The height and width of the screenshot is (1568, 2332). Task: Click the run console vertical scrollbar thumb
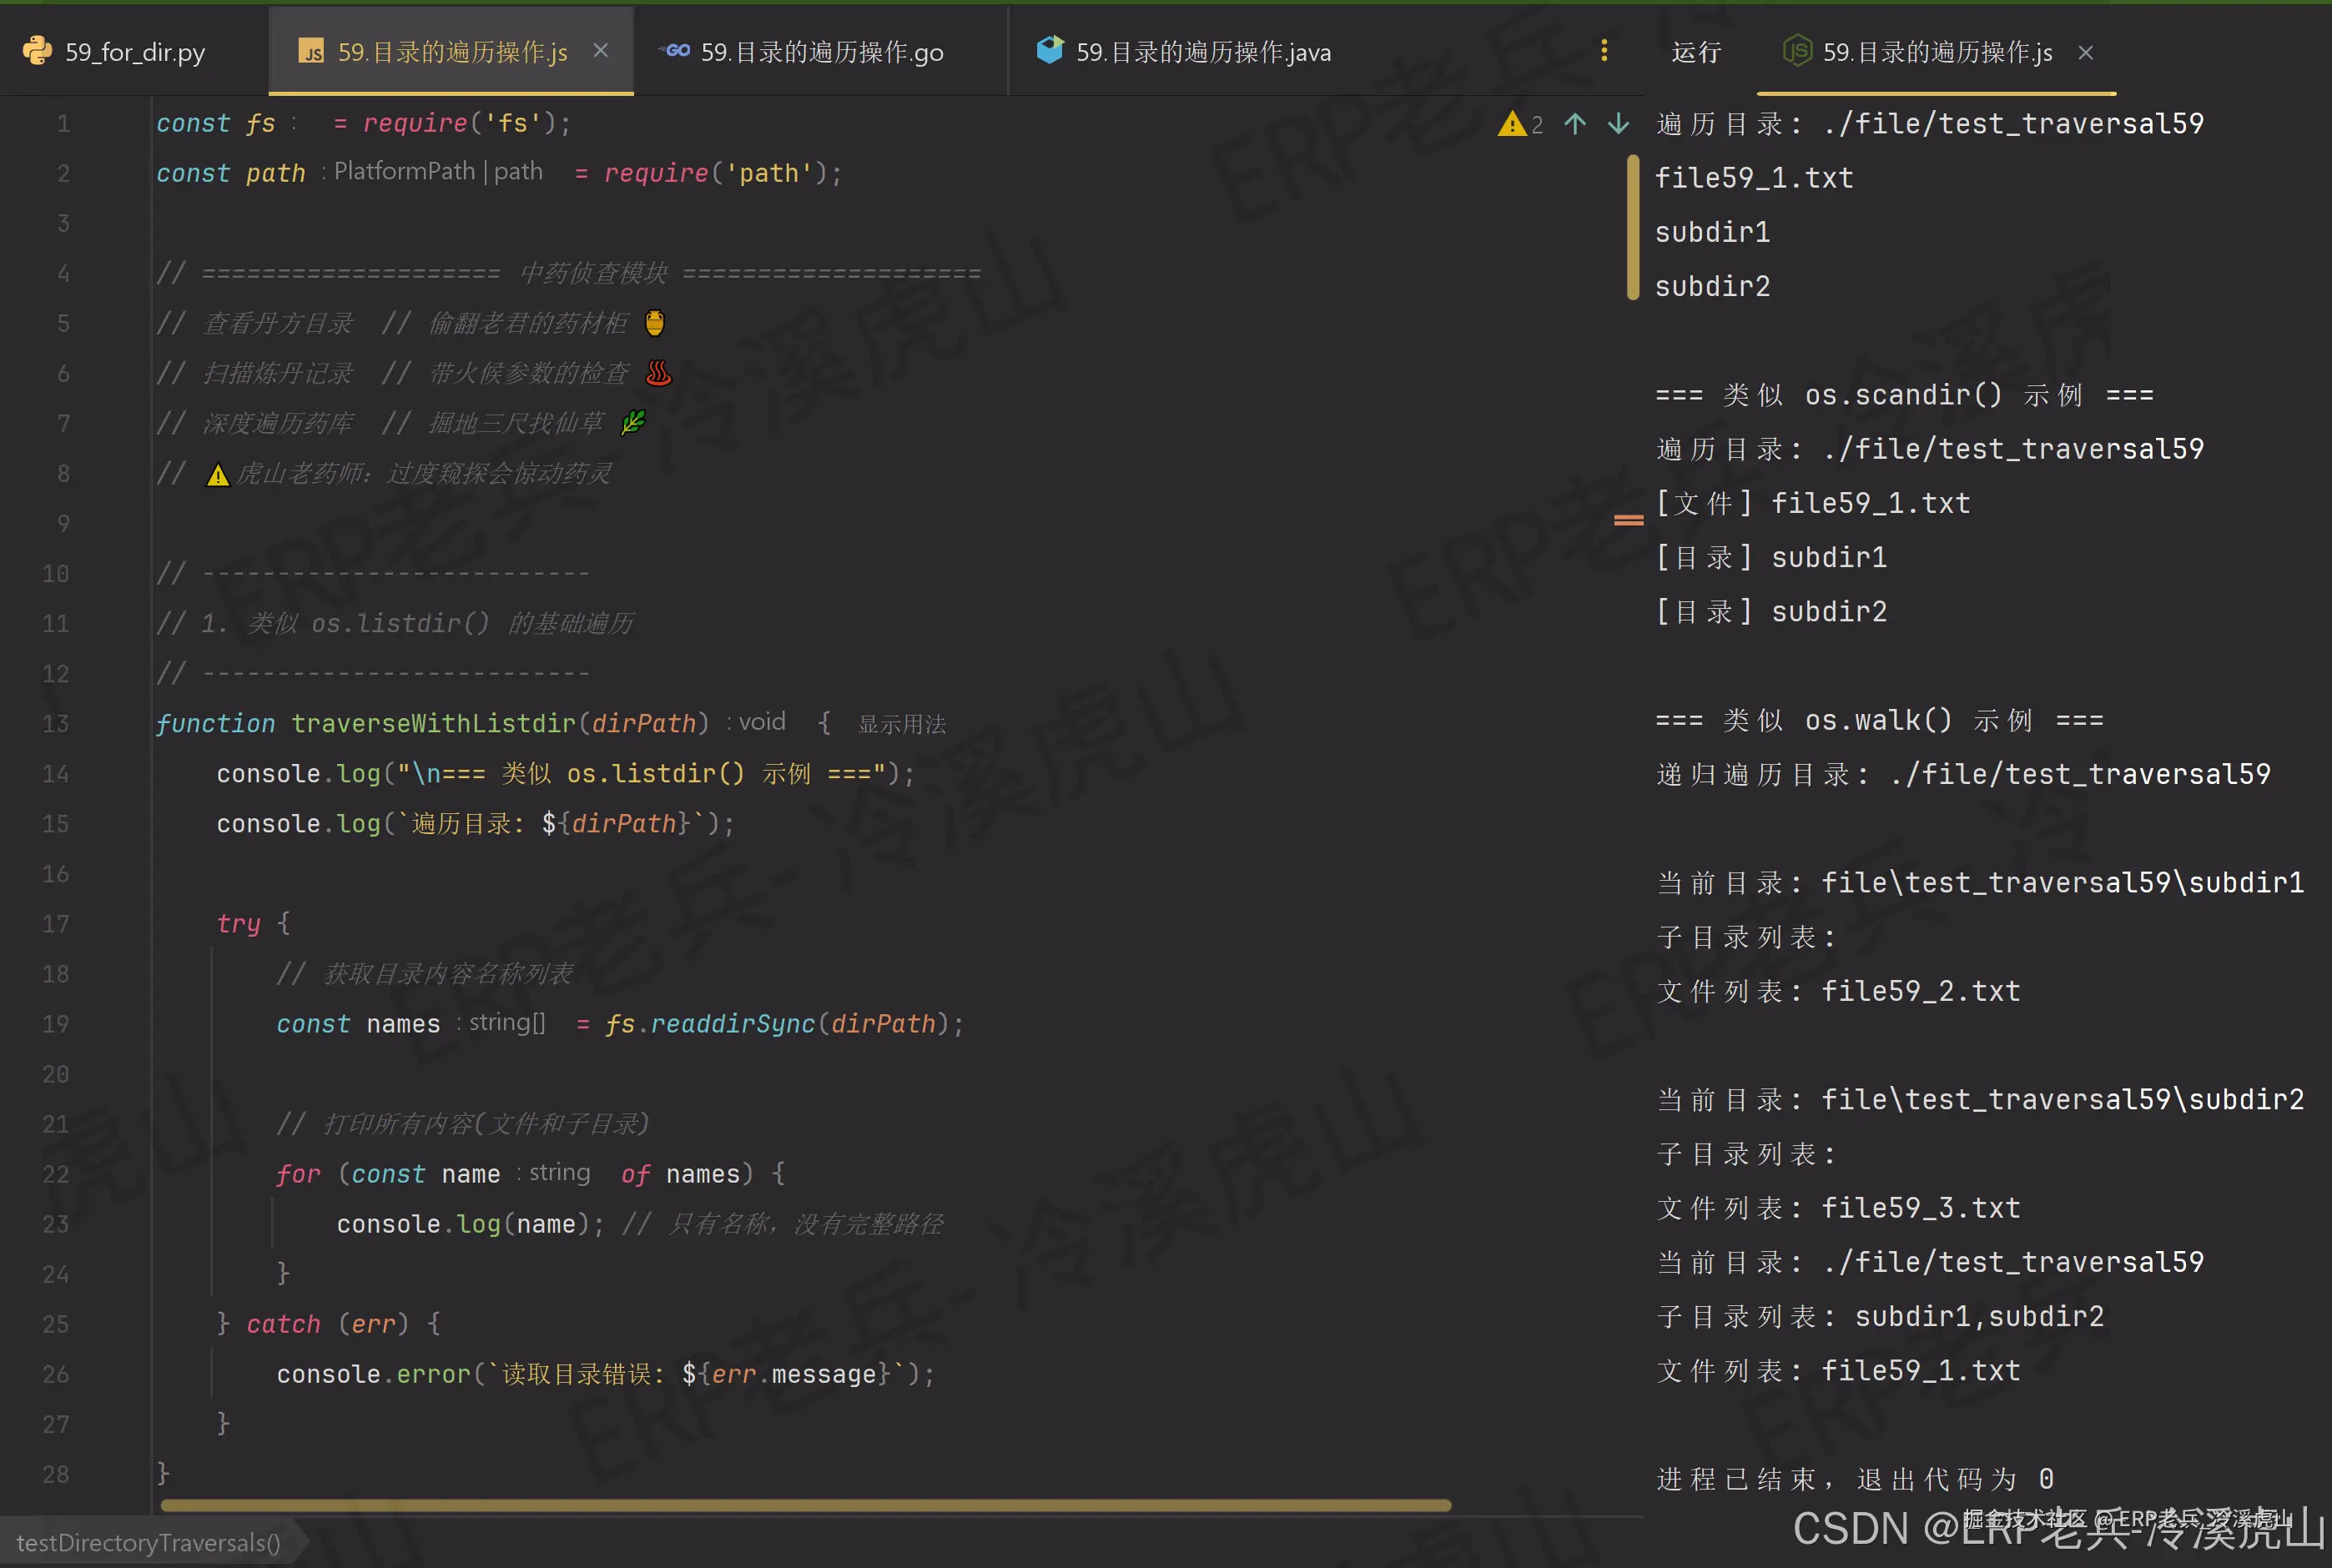point(1633,228)
